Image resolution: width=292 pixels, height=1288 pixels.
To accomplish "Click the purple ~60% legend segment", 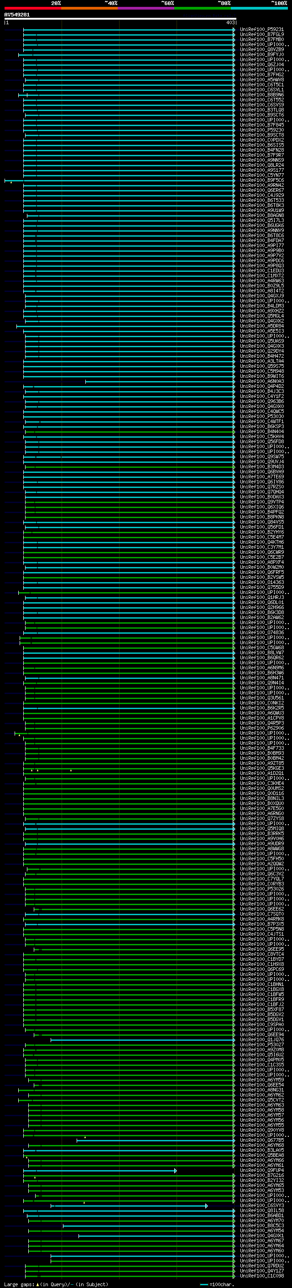I will 146,8.
